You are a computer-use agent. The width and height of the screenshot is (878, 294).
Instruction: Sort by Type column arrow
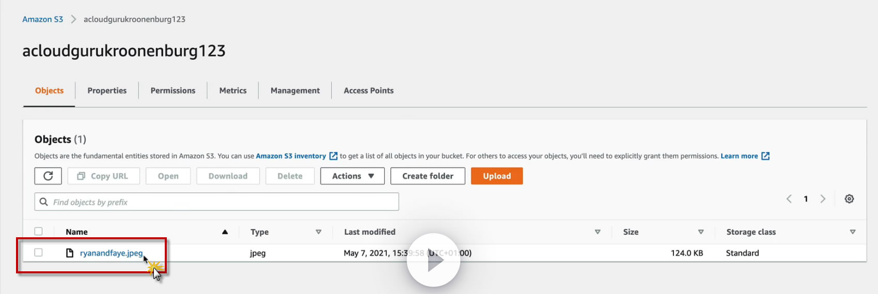[x=319, y=232]
